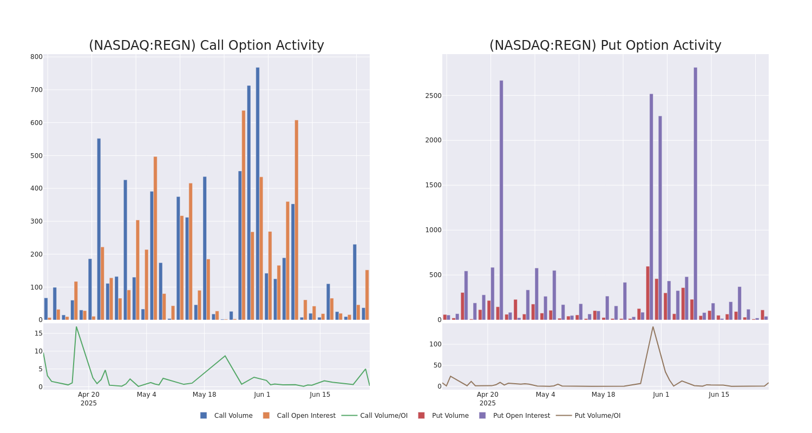Click the 'Call Open Interest' legend label
812x433 pixels.
[306, 416]
